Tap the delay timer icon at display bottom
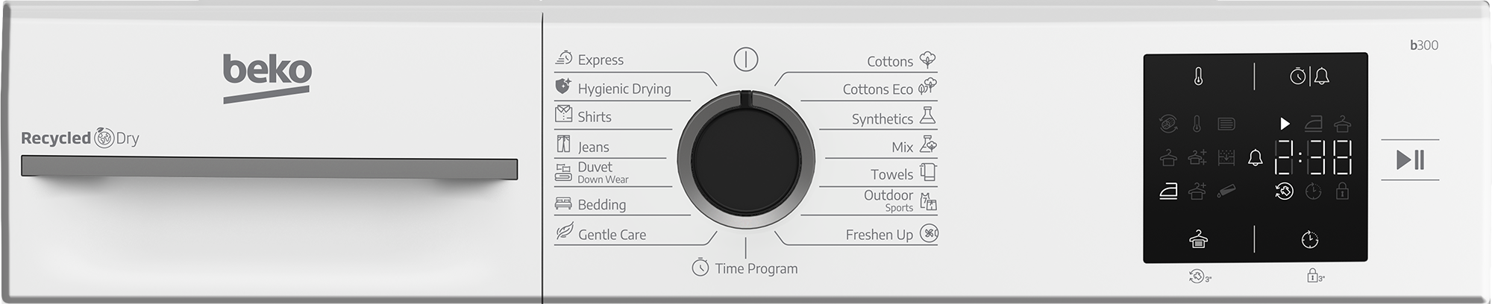Image resolution: width=1492 pixels, height=304 pixels. click(x=1310, y=239)
